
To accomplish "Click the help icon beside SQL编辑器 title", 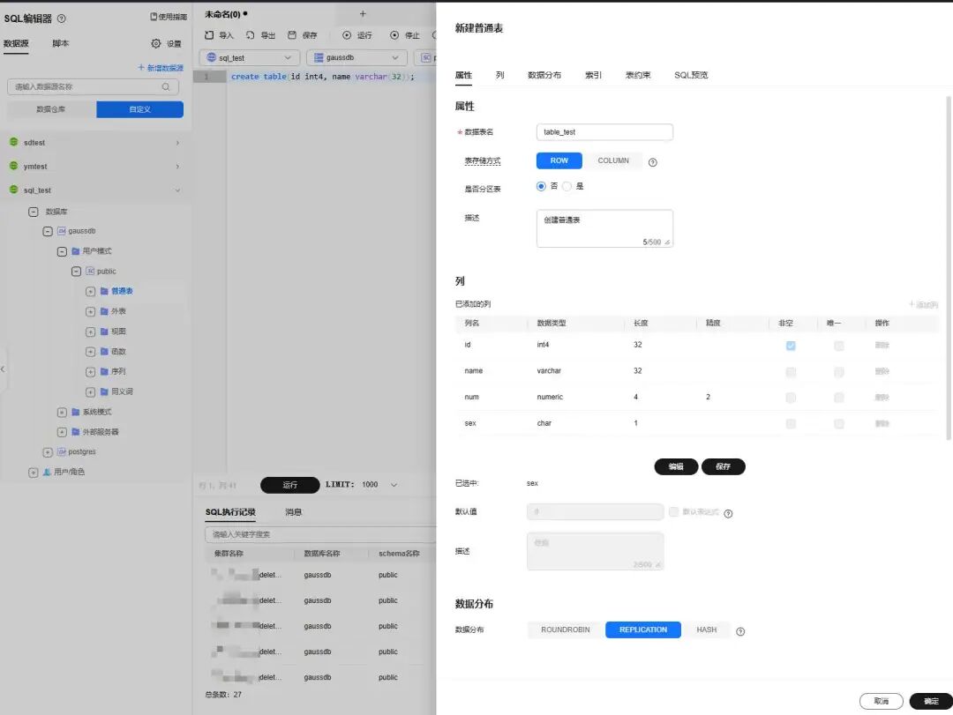I will click(x=62, y=19).
